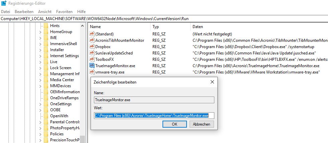Click the string icon beside (Standard) value
328x143 pixels.
click(92, 34)
